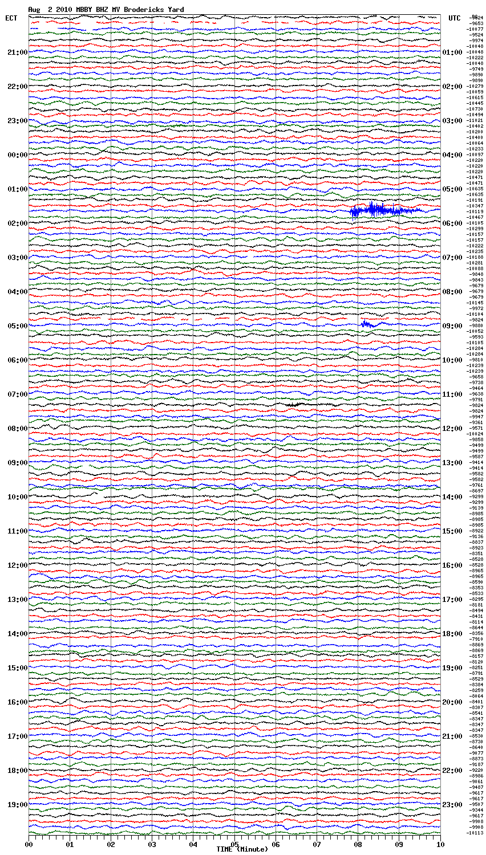Click the 18:00 ECT label on left axis
The width and height of the screenshot is (486, 855).
click(17, 771)
